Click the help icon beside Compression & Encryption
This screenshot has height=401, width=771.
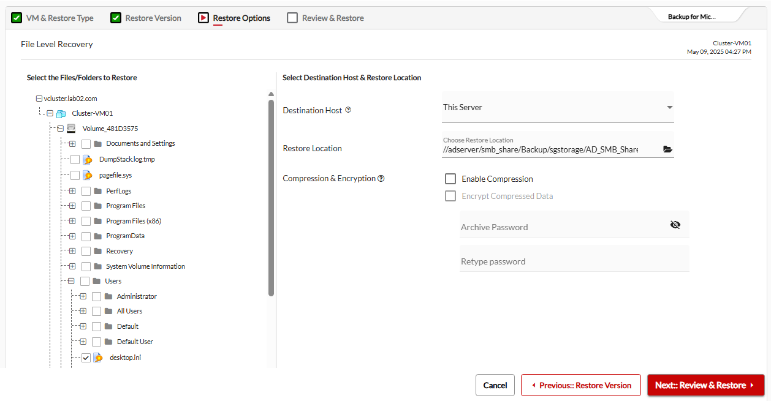(381, 179)
